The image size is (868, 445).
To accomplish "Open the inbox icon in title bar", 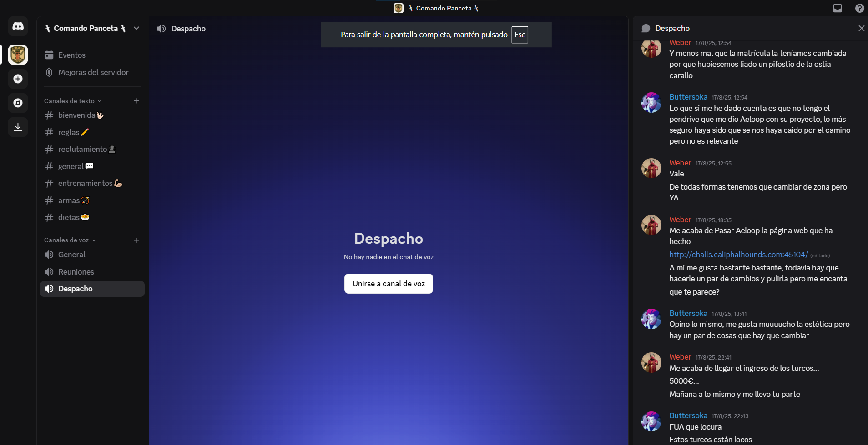I will point(838,8).
